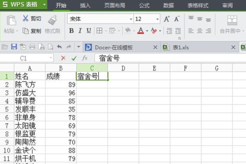The width and height of the screenshot is (246, 164).
Task: Open the 公式 ribbon tab
Action: point(144,5)
